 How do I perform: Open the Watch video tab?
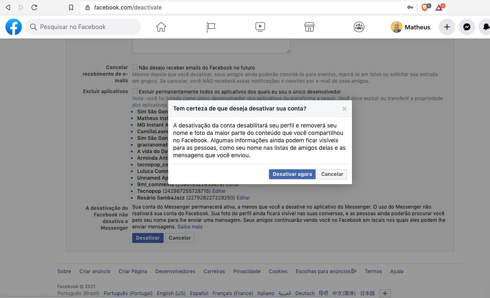260,27
